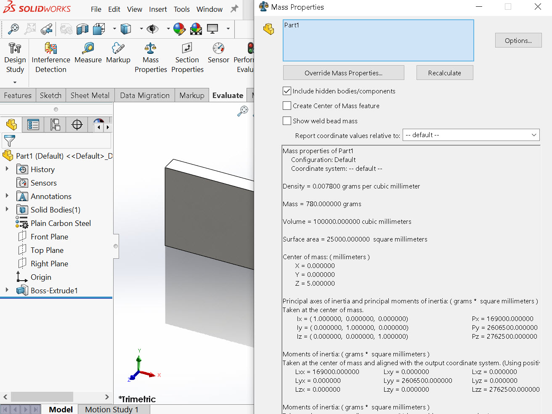Expand the Solid Bodies(1) folder
Screen dimensions: 552x414
click(x=7, y=209)
